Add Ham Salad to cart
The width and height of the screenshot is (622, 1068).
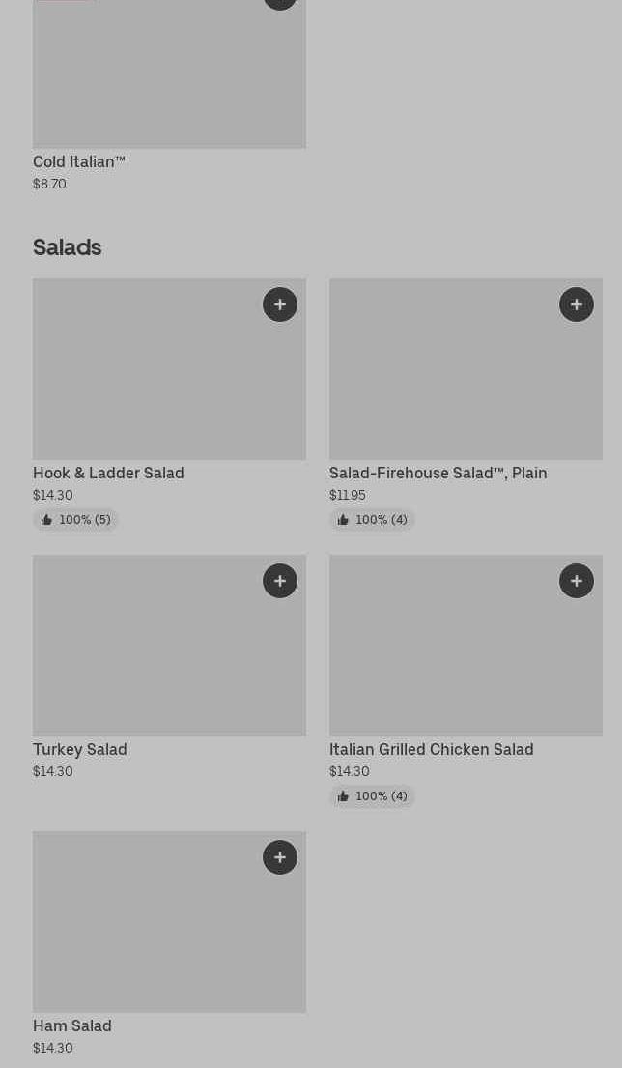coord(280,857)
